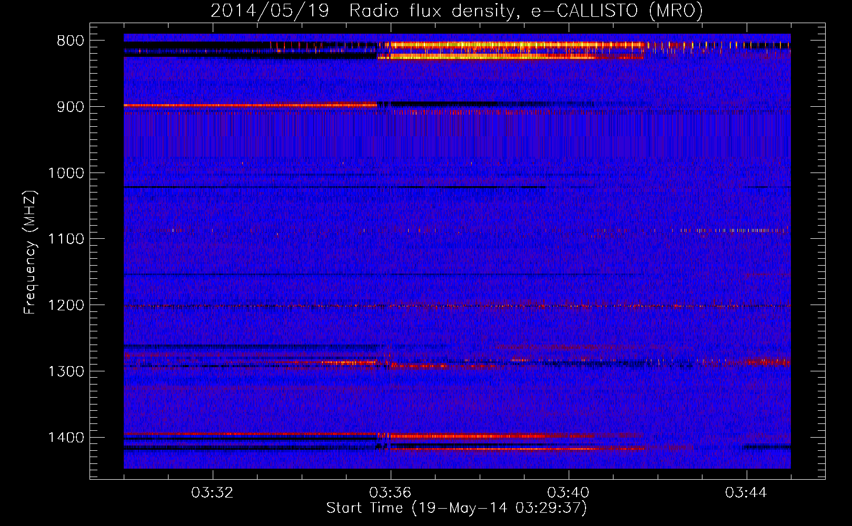Click the 03:36 time axis label
The image size is (852, 526).
(390, 493)
